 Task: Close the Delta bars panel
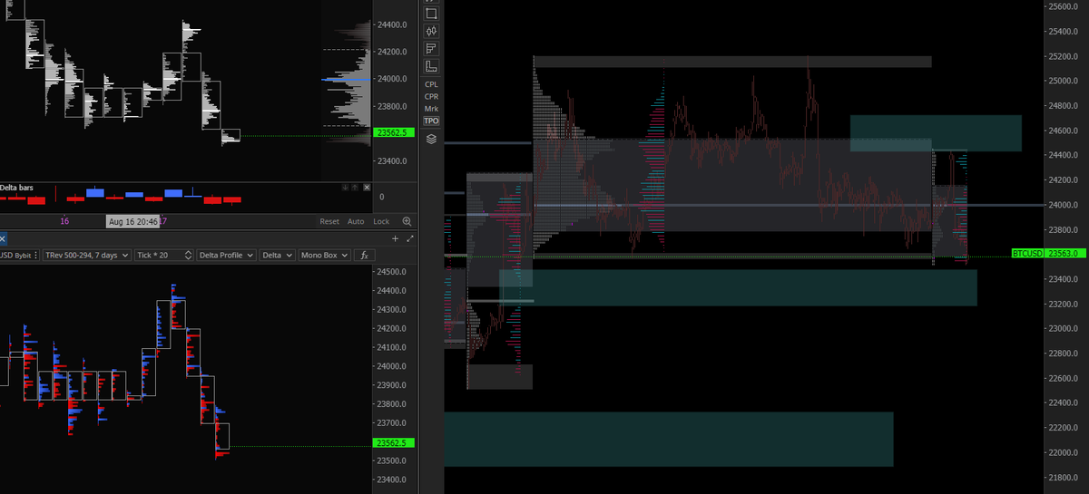tap(367, 187)
